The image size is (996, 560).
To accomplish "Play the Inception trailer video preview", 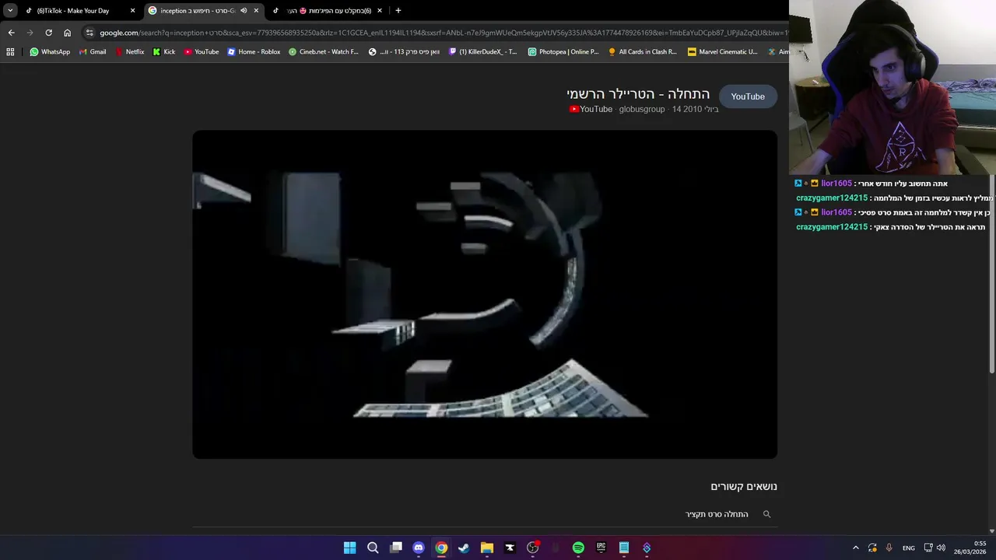I will point(485,295).
